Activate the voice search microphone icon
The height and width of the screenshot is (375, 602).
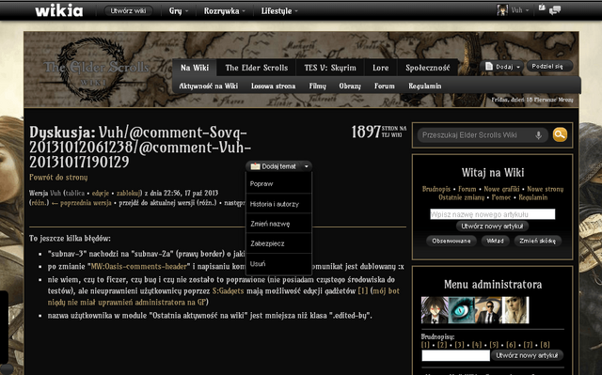click(538, 135)
